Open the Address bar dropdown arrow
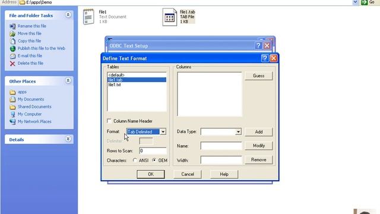Screen dimensions: 380x214 tap(355, 2)
